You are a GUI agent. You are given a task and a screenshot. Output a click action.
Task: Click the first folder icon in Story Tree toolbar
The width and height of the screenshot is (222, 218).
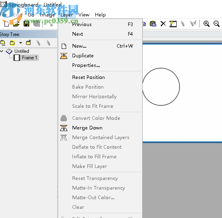click(x=3, y=43)
